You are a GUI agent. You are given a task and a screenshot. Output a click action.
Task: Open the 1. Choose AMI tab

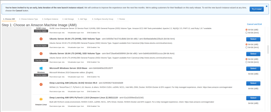9,19
